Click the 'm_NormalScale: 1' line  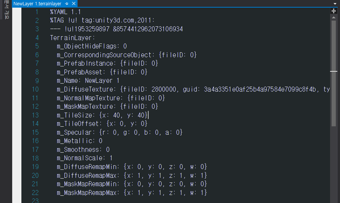point(84,158)
